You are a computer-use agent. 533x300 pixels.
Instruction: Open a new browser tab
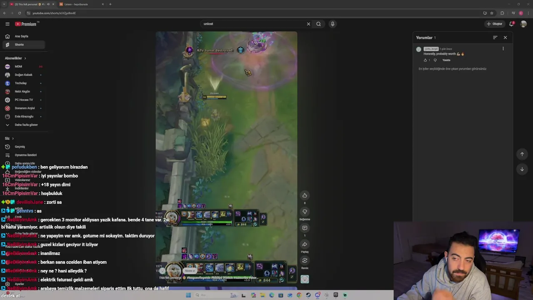[x=110, y=4]
